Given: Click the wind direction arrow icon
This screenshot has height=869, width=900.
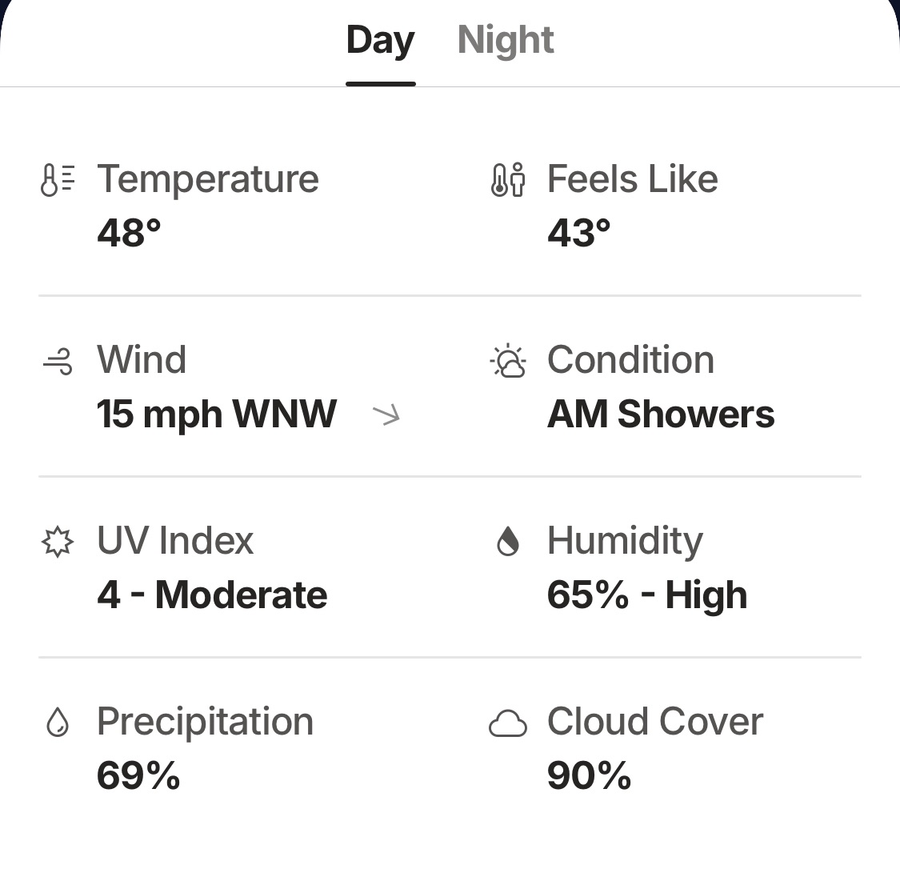Looking at the screenshot, I should (386, 414).
